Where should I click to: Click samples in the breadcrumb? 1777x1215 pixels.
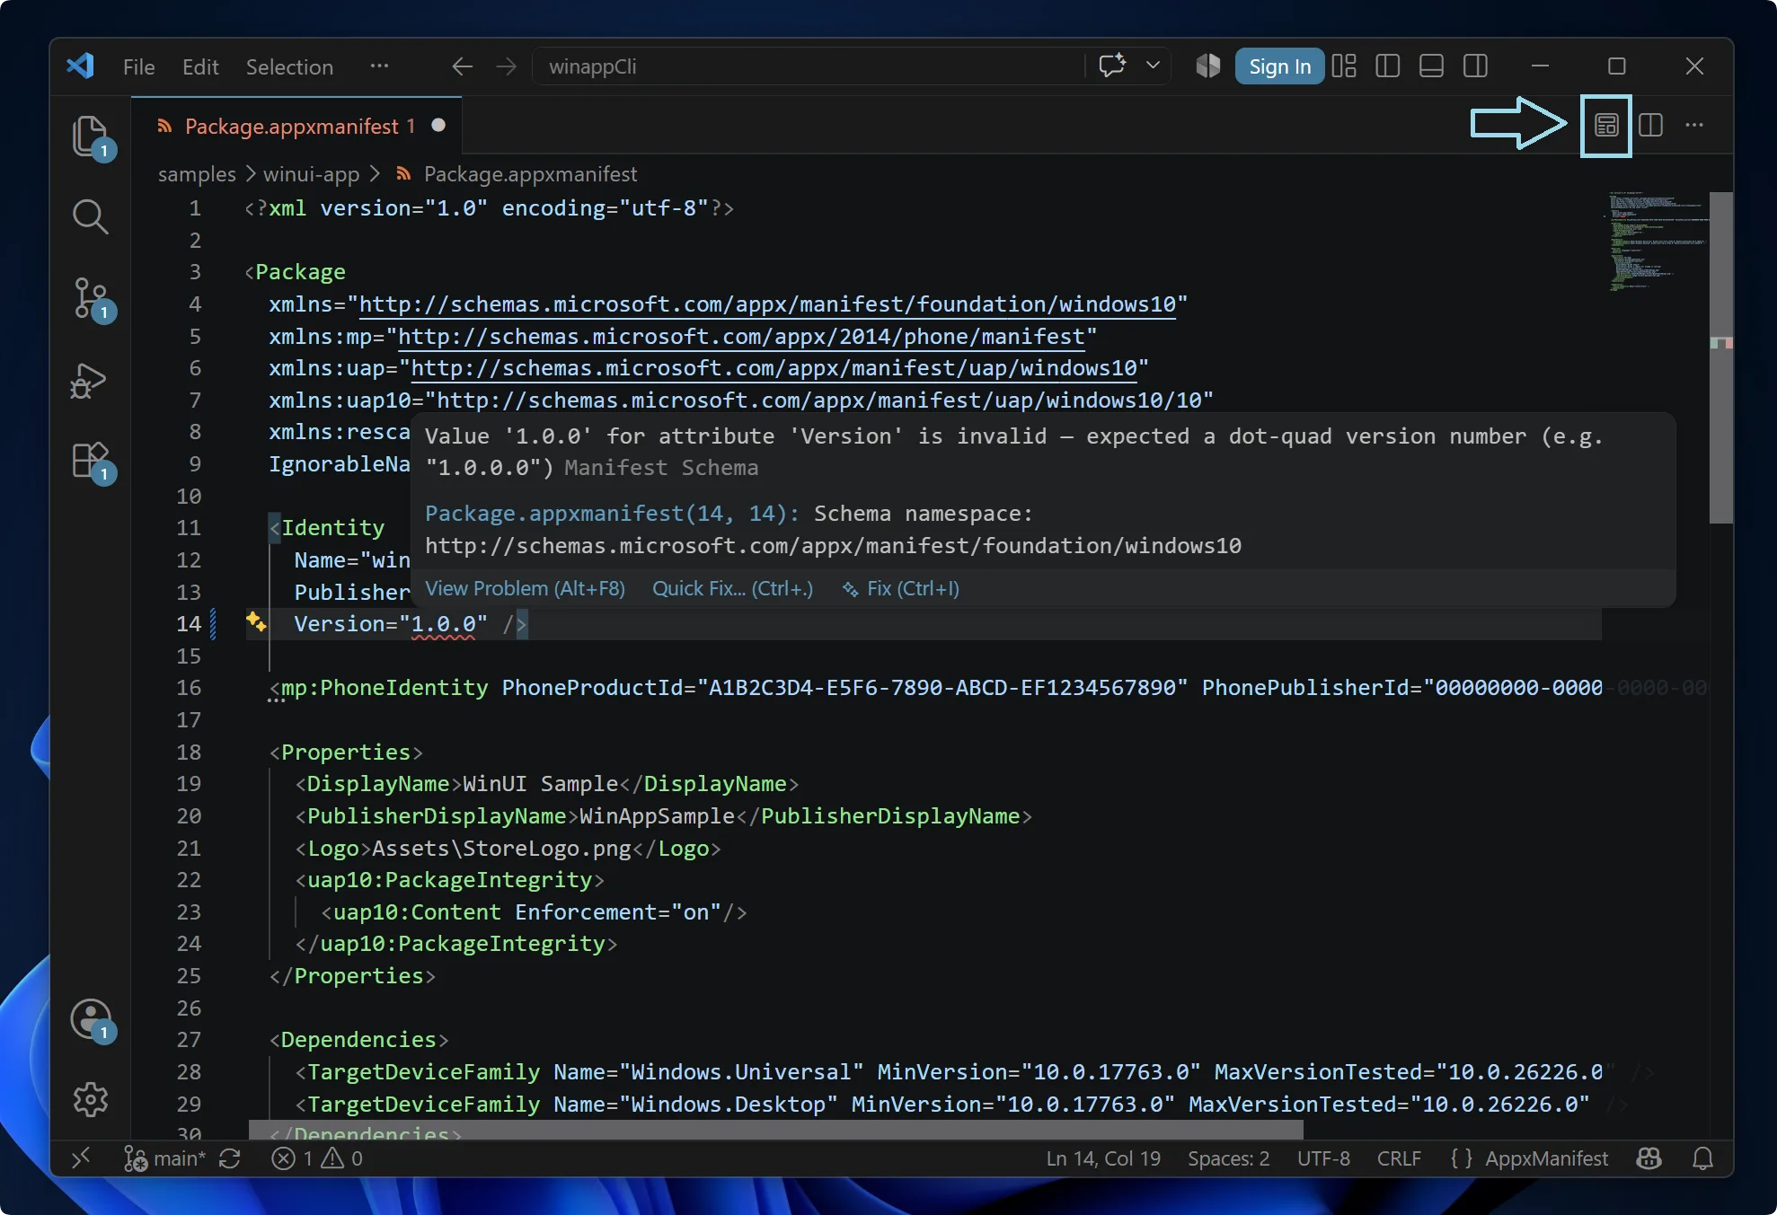coord(197,174)
